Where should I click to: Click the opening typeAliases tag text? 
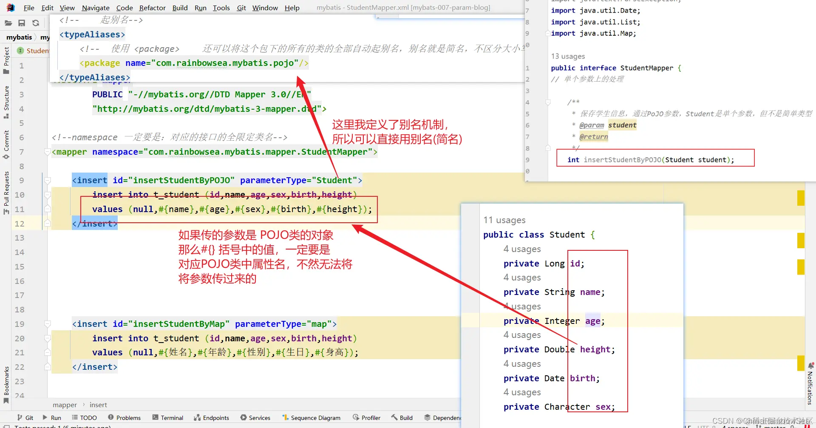(x=92, y=34)
